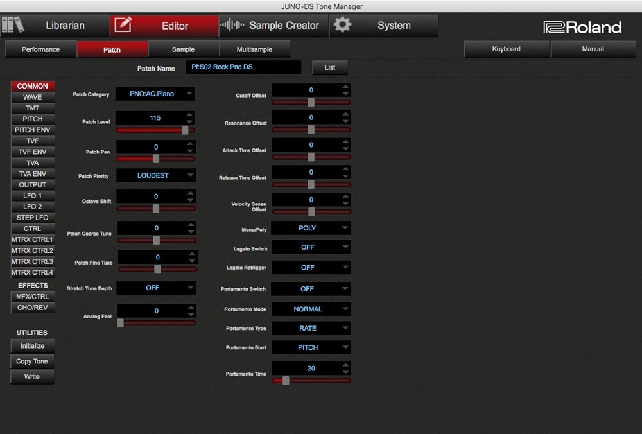Increase Analog Feel with up arrow
The height and width of the screenshot is (434, 642).
click(x=191, y=307)
